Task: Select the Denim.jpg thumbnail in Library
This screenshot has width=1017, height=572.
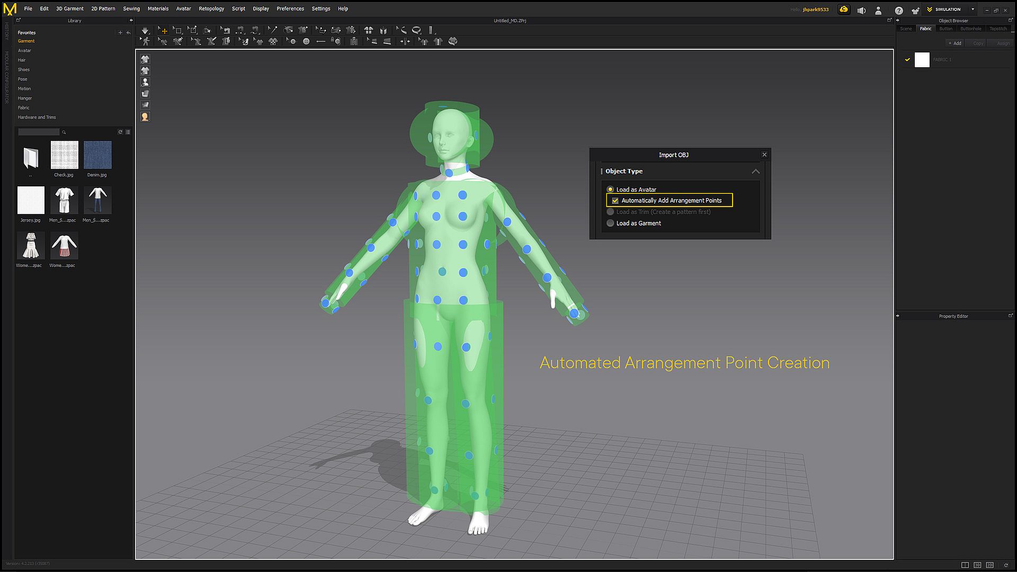Action: (97, 155)
